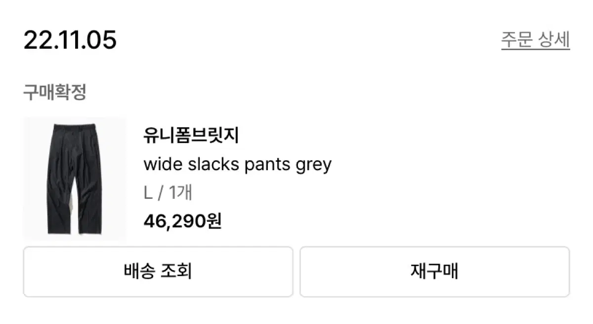Click the 배송 조회 delivery tracking button
The image size is (593, 324).
158,272
